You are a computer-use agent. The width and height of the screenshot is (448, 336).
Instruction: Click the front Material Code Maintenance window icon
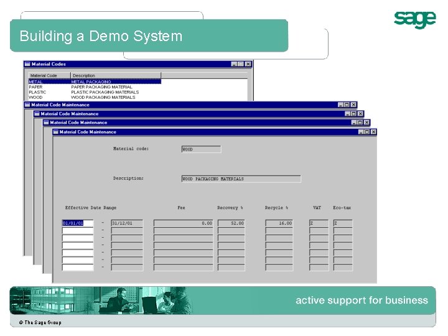[56, 132]
